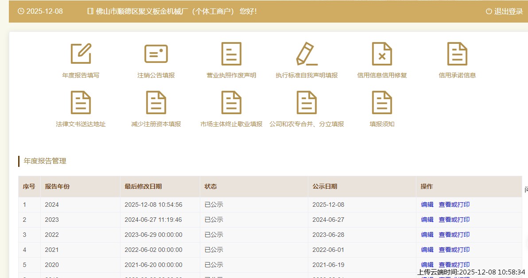The image size is (528, 278).
Task: Select 执行标准自我声明填报 pencil icon
Action: 307,54
